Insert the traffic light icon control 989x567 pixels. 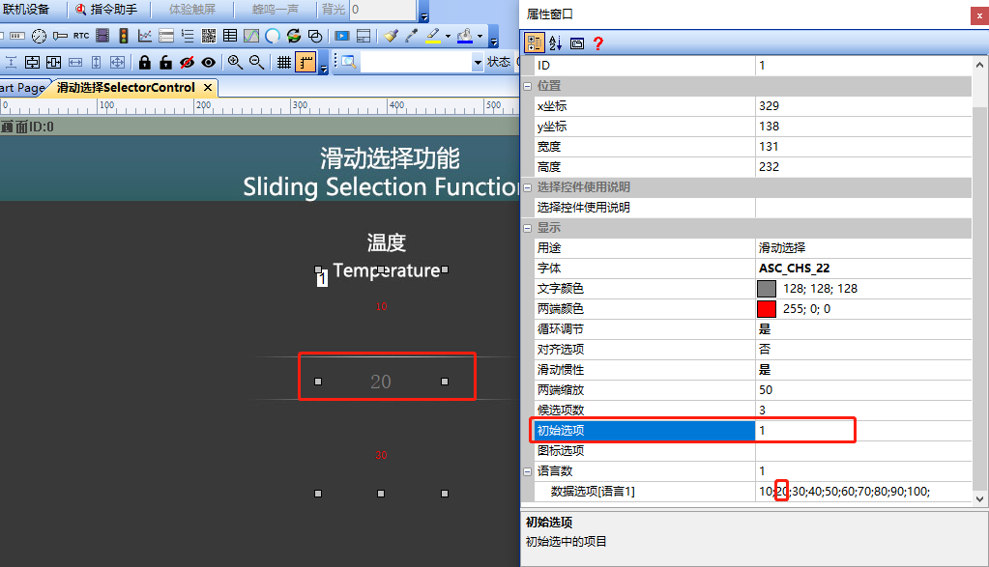124,36
